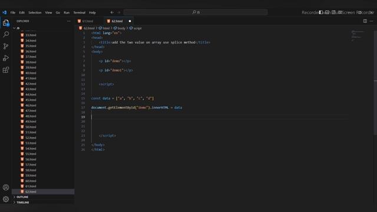Go forward with the navigation arrow
Image resolution: width=377 pixels, height=212 pixels.
[119, 12]
